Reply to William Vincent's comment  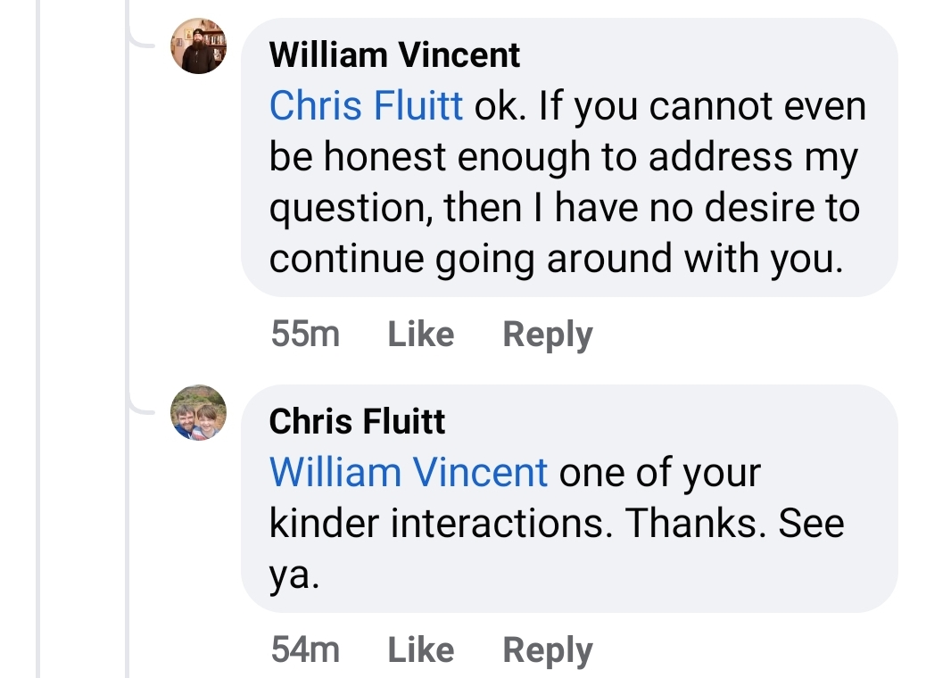coord(548,335)
